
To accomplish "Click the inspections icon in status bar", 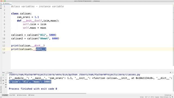I will [x=172, y=97].
